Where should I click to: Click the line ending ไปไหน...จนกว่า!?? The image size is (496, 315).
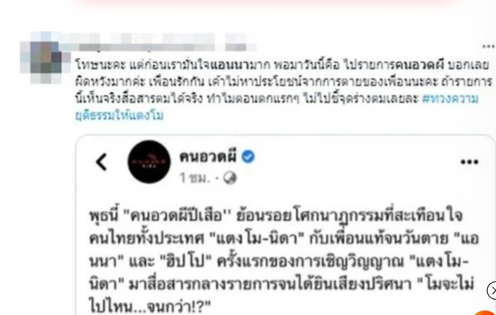[x=150, y=307]
